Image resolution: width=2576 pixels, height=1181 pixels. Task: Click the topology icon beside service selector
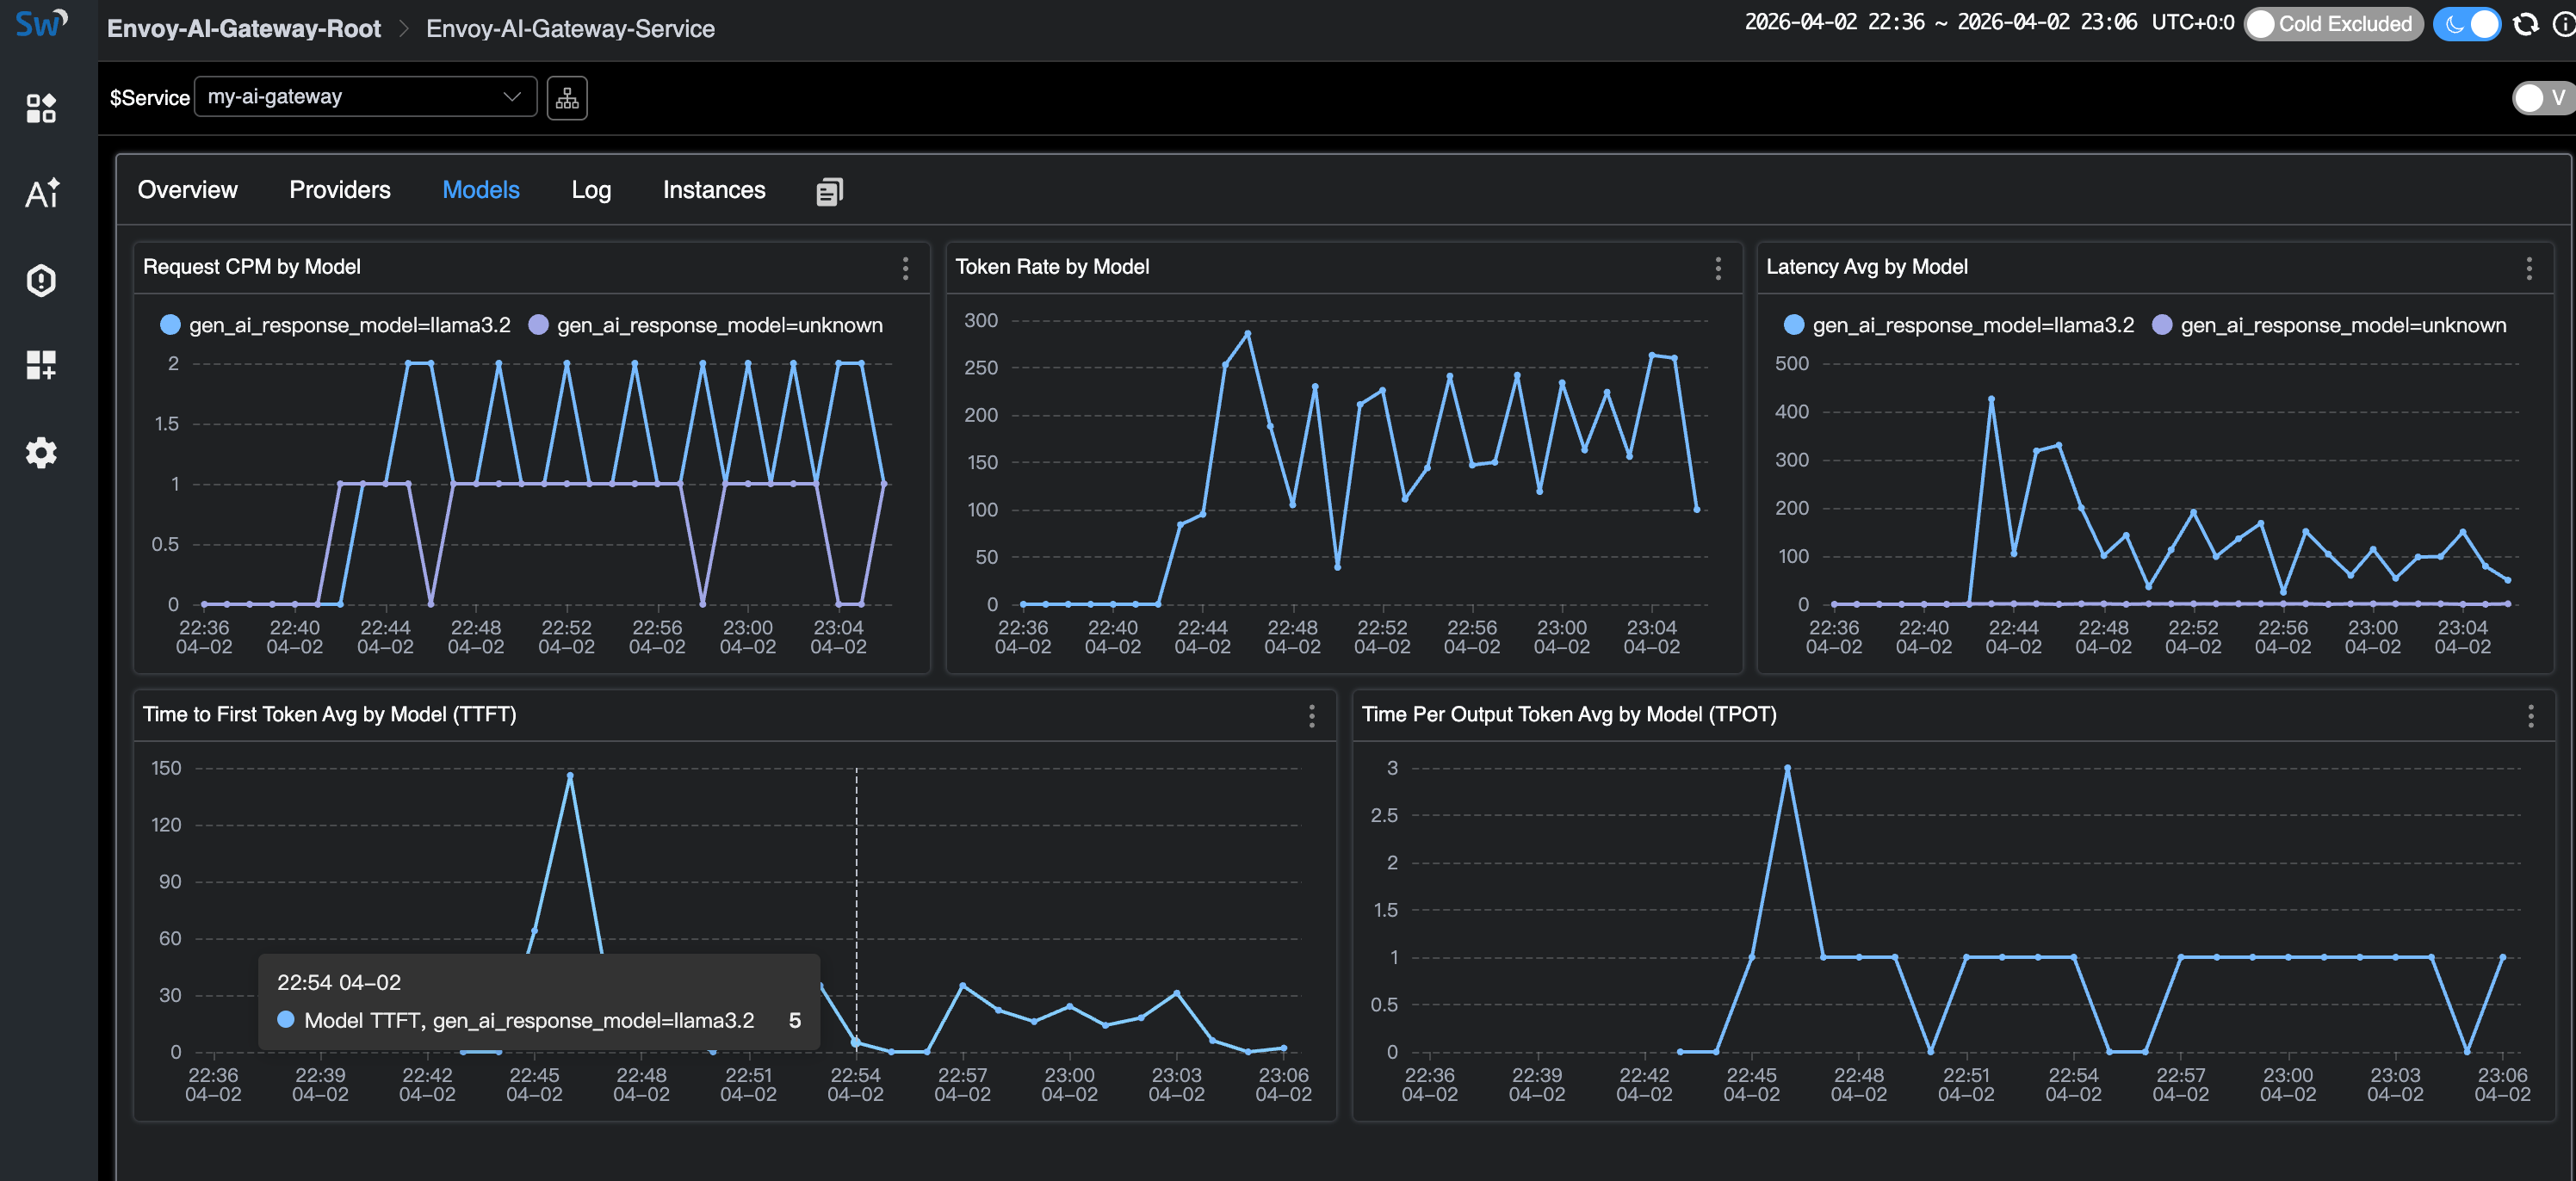pos(567,98)
